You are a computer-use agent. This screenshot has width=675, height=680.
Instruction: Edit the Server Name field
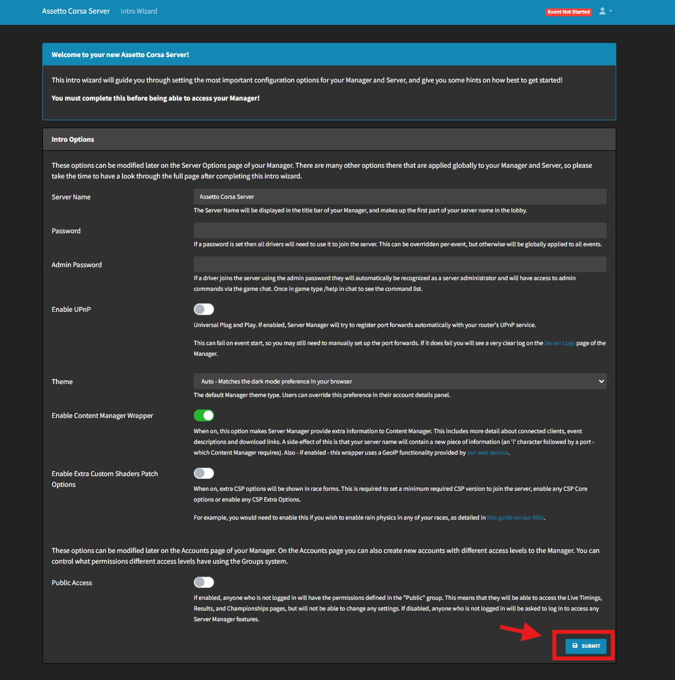pyautogui.click(x=400, y=197)
